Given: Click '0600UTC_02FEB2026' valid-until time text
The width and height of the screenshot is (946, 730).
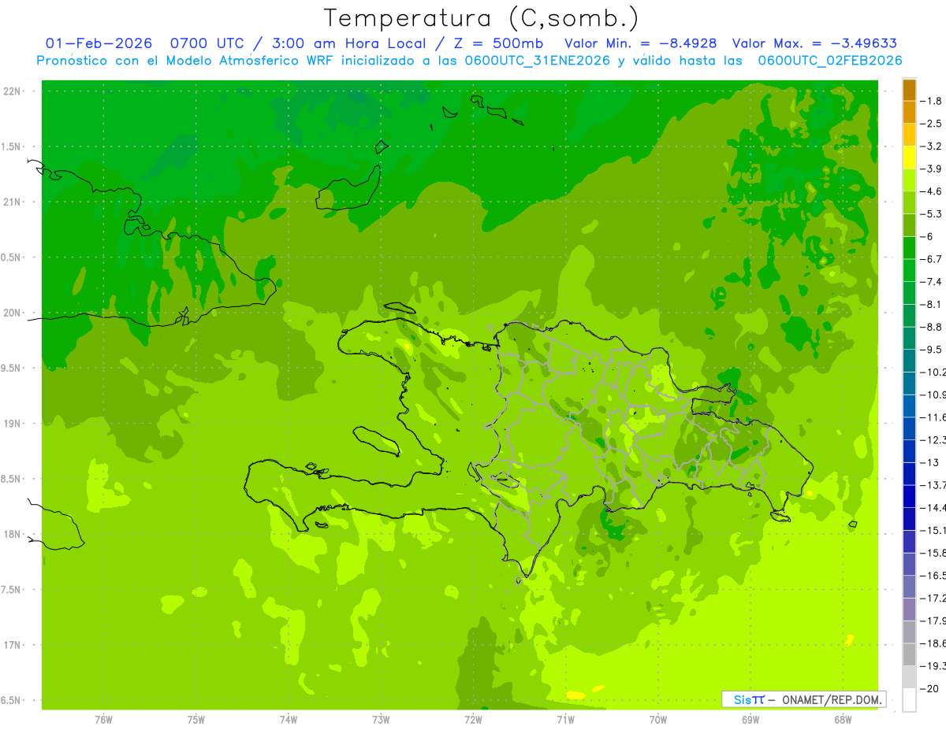Looking at the screenshot, I should (x=829, y=61).
